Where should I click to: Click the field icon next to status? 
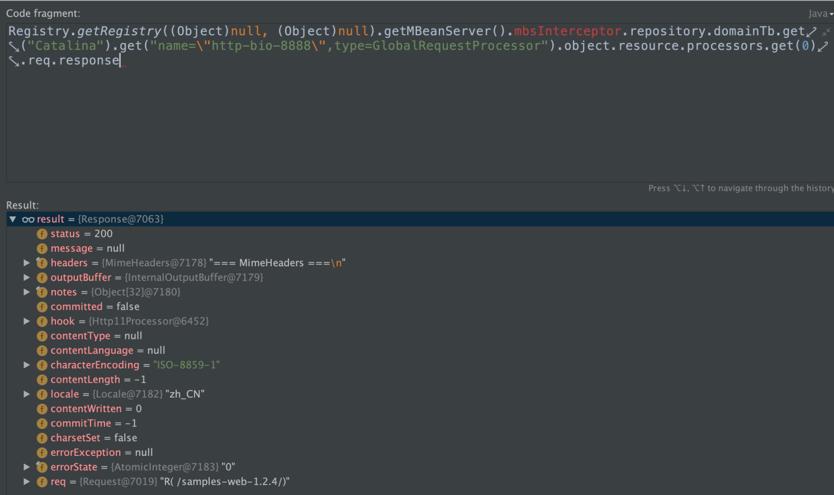(42, 234)
